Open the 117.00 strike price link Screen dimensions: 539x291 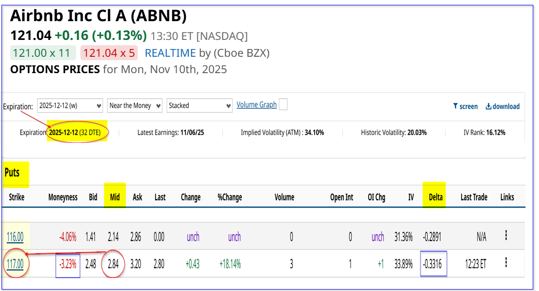pyautogui.click(x=15, y=264)
